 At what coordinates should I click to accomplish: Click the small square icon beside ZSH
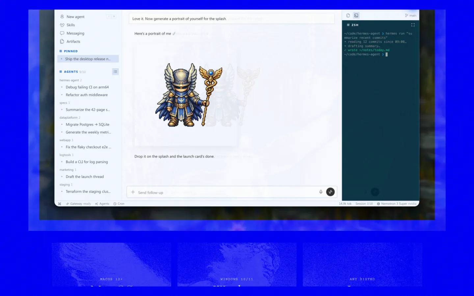pos(348,25)
